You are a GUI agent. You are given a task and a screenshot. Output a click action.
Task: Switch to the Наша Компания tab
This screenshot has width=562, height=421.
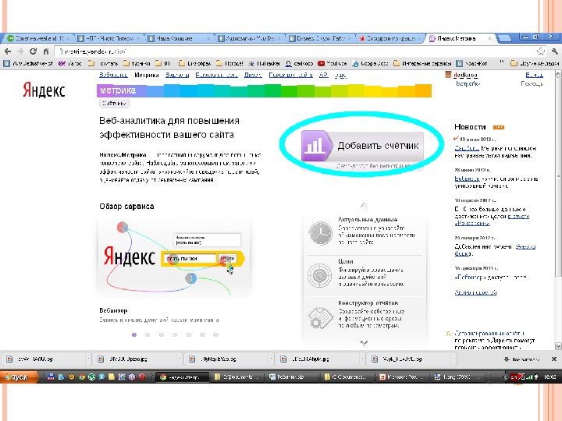point(178,38)
